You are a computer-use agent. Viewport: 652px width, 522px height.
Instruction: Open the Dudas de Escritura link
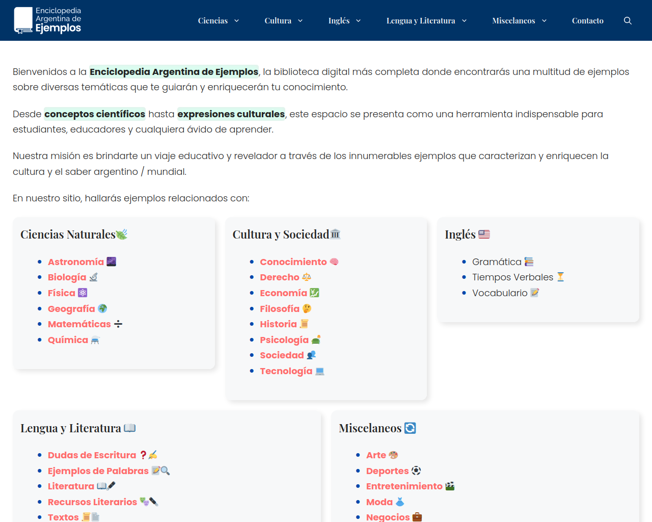pyautogui.click(x=92, y=455)
